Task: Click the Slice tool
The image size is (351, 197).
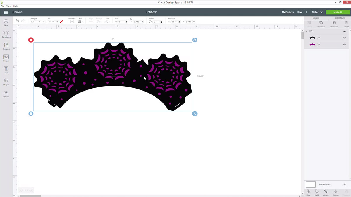Action: pos(308,192)
